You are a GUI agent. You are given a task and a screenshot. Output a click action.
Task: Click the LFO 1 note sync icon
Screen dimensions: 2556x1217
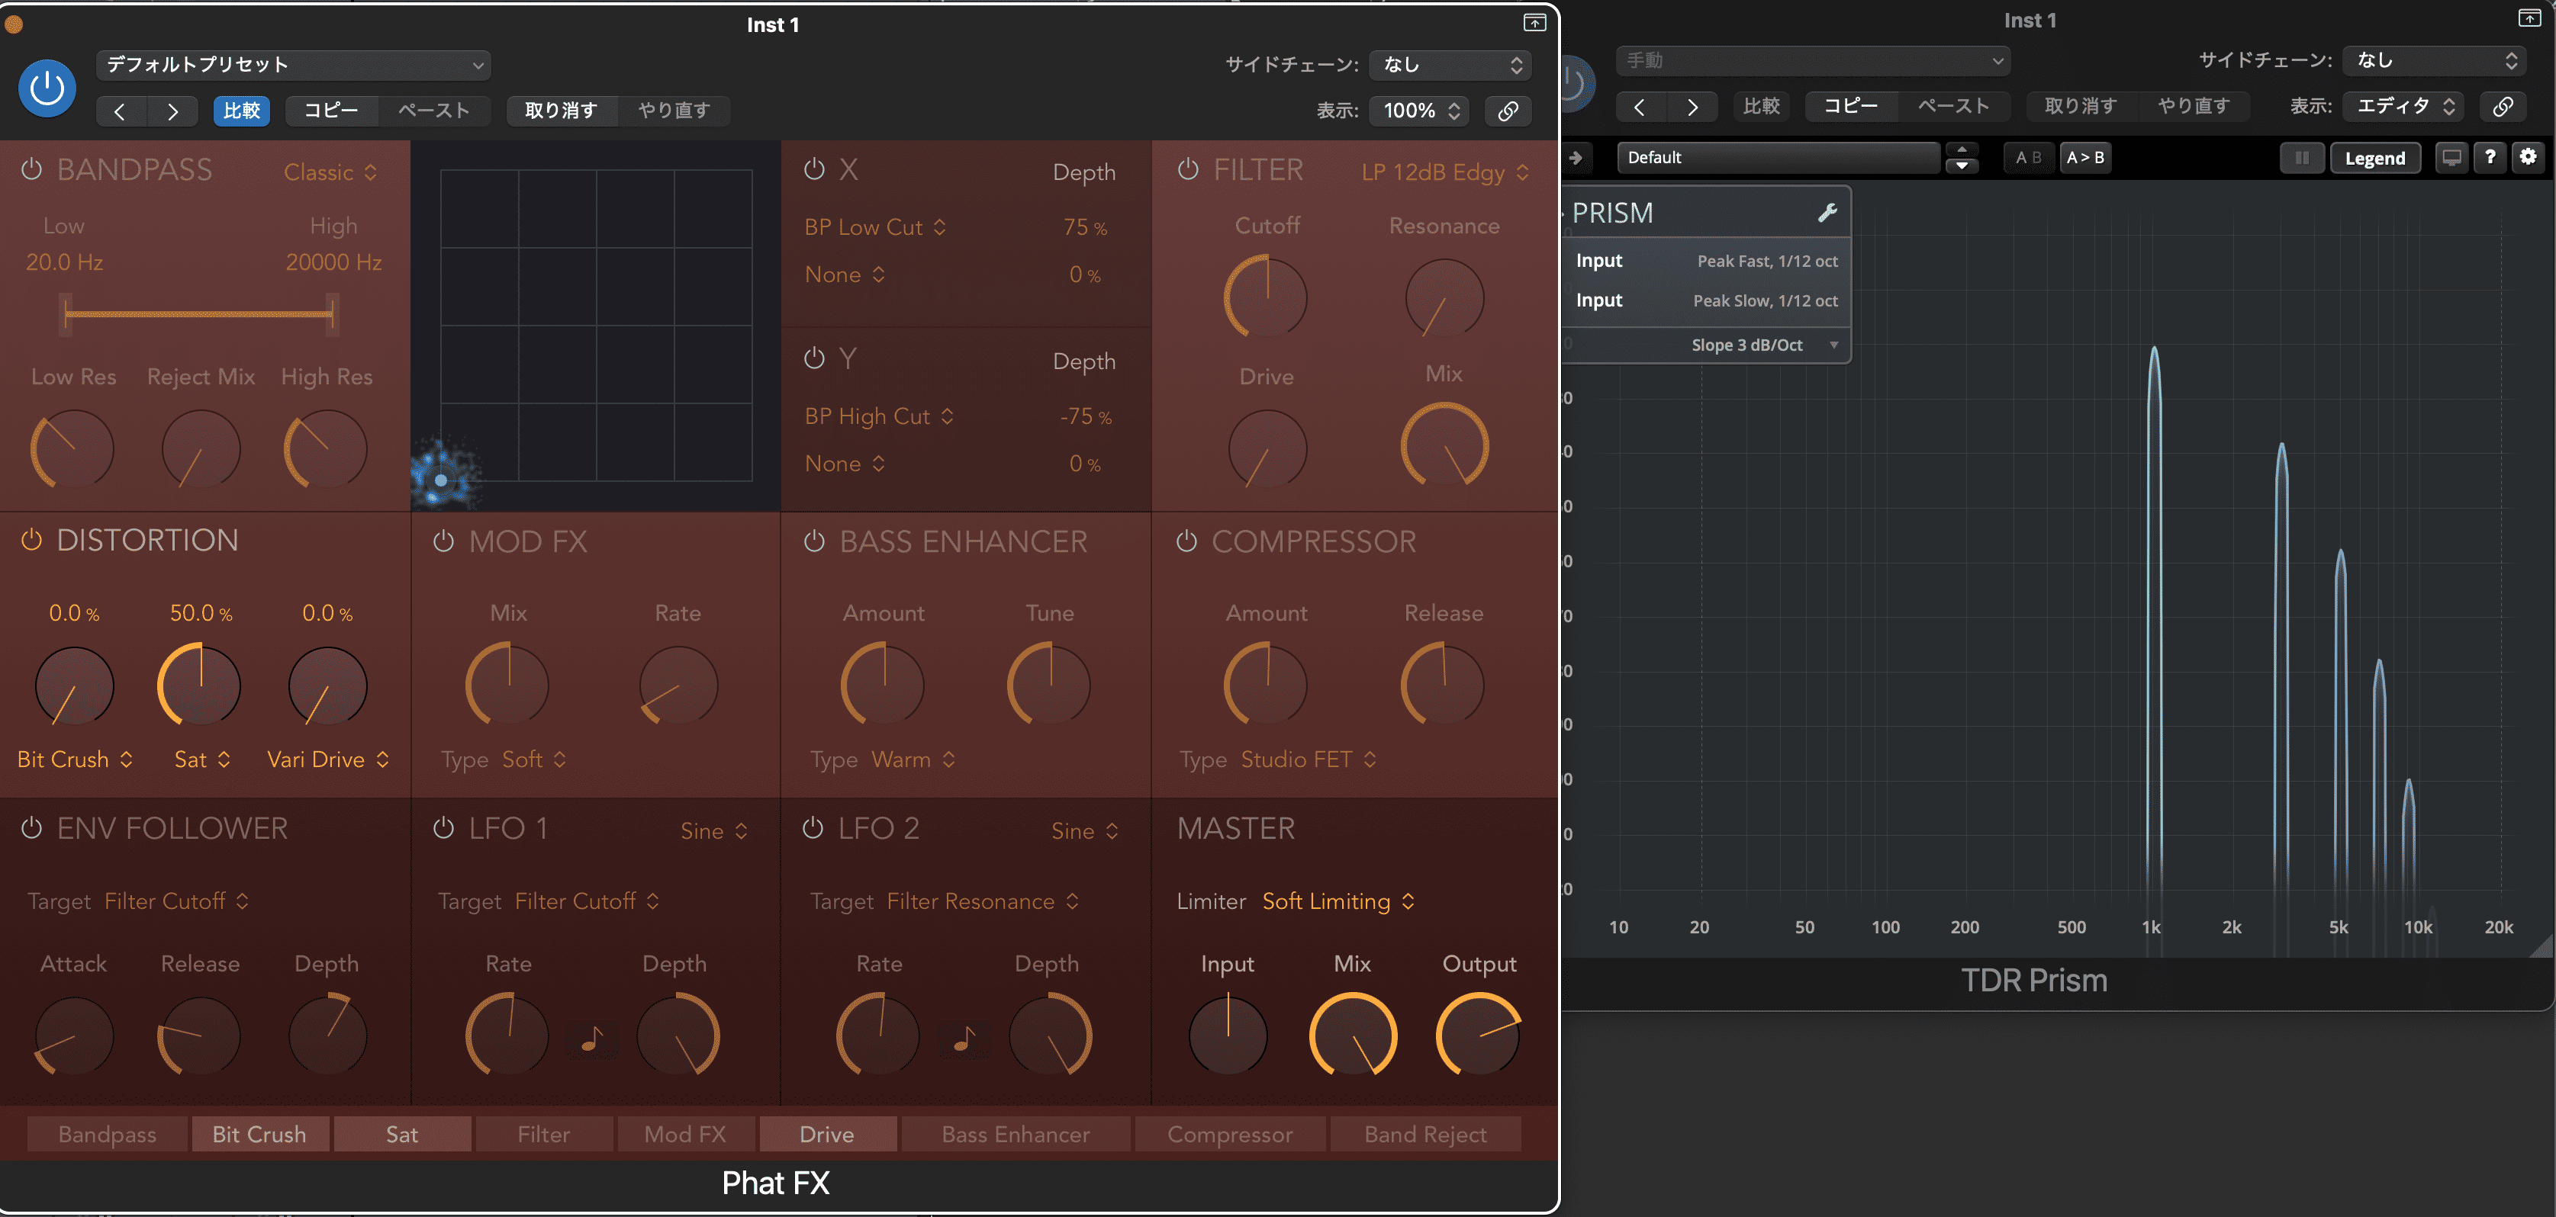click(x=591, y=1039)
